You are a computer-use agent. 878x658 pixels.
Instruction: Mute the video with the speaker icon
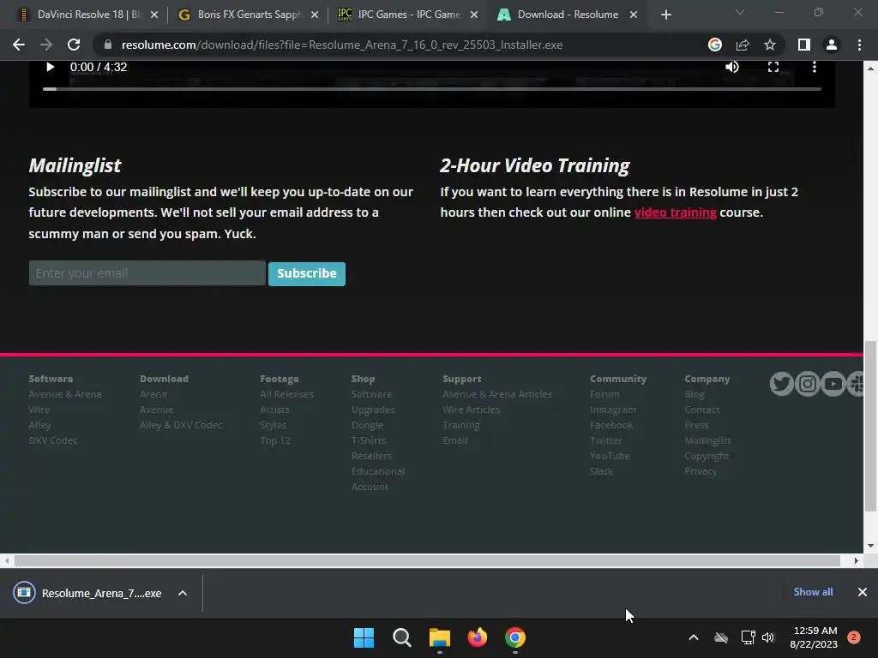pos(732,67)
